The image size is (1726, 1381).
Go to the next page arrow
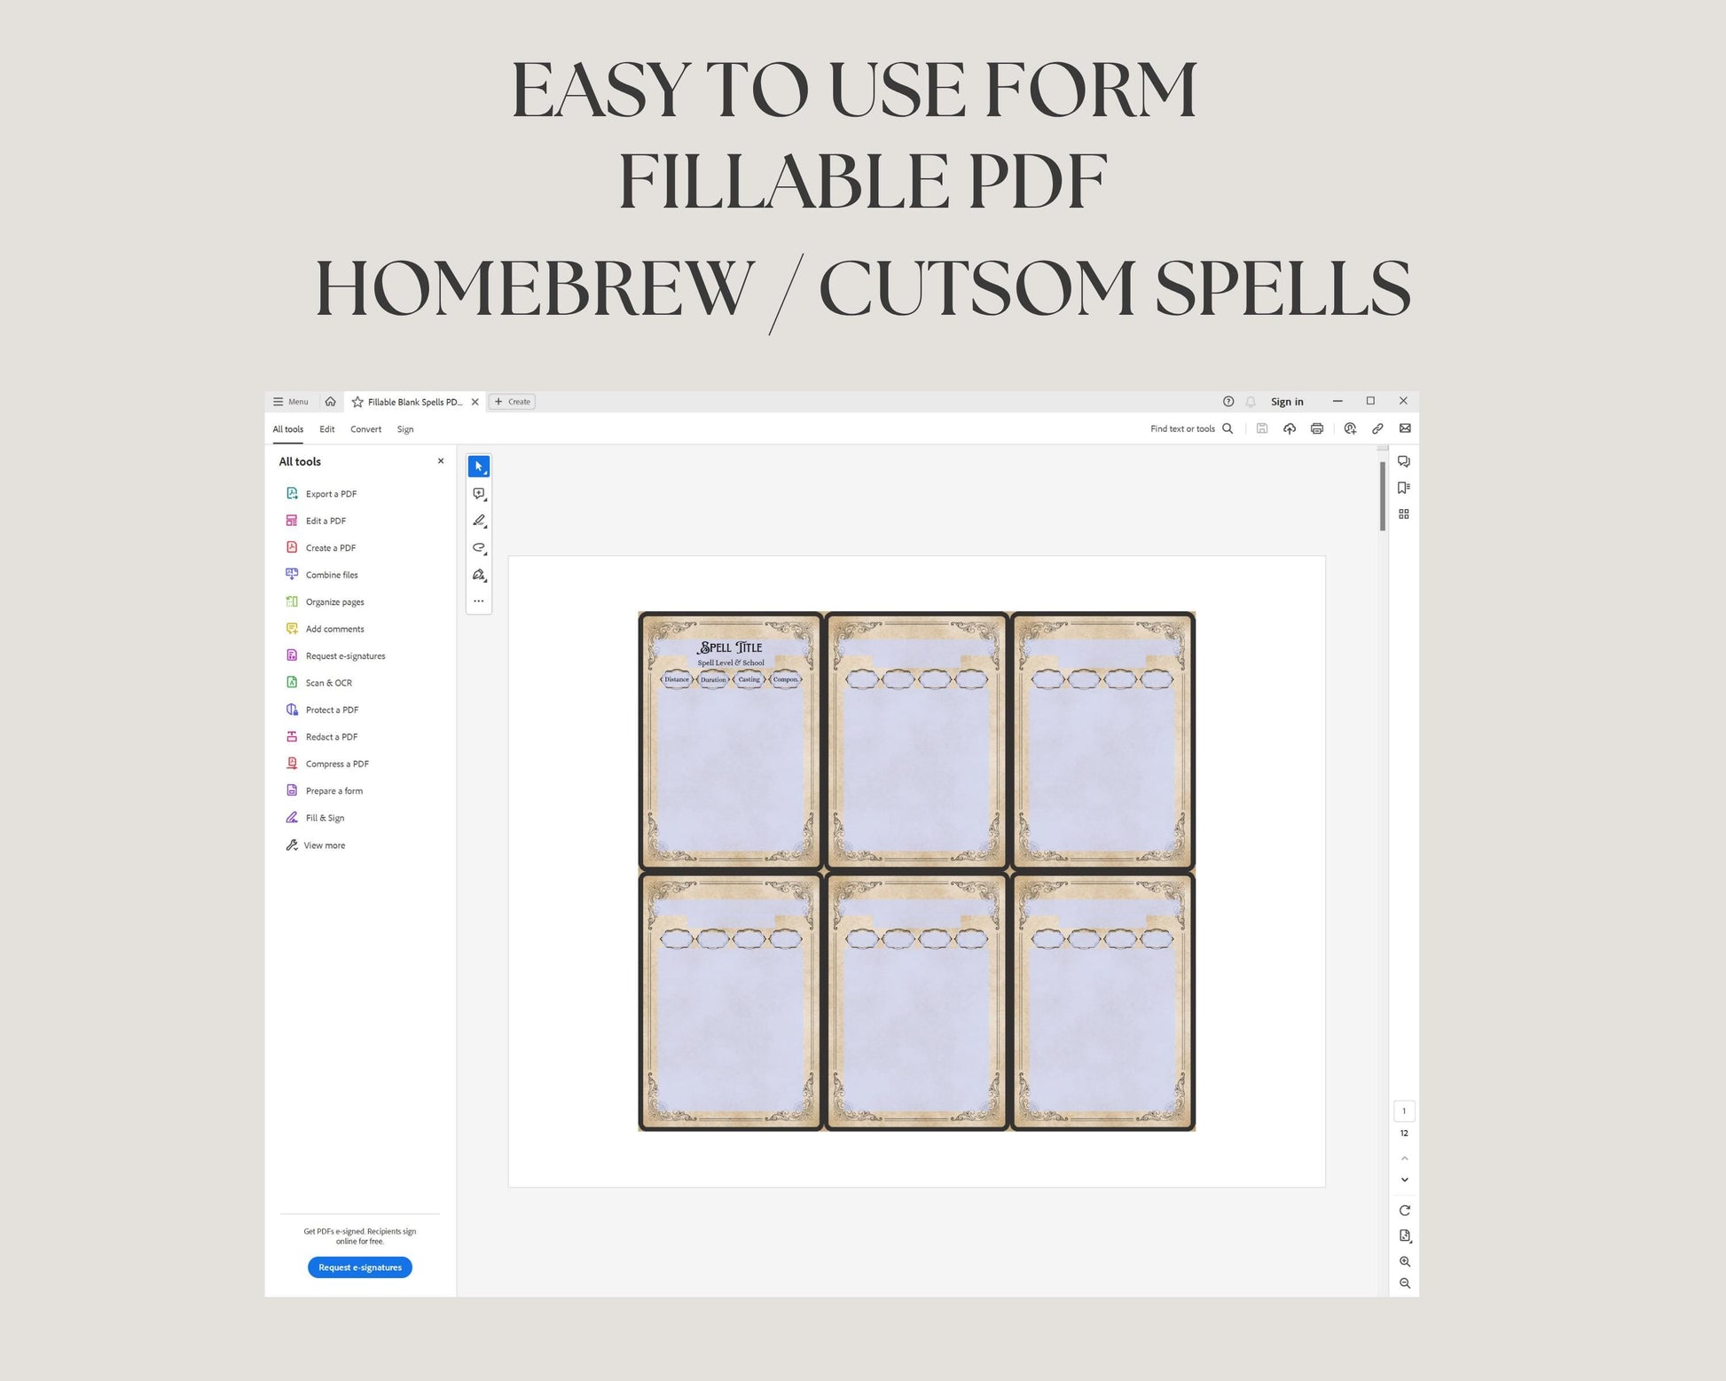click(x=1404, y=1180)
